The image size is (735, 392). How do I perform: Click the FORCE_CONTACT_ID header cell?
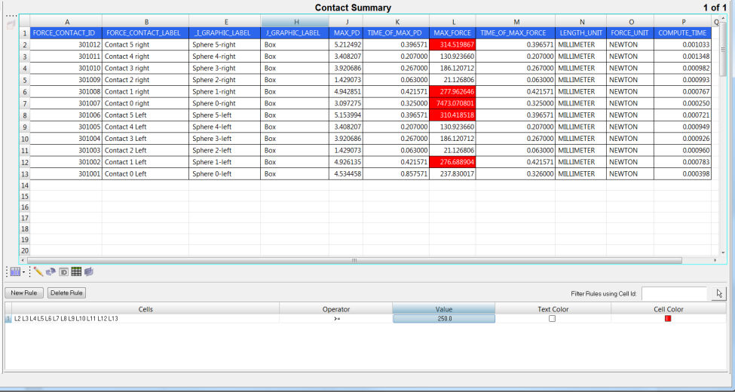pos(66,33)
